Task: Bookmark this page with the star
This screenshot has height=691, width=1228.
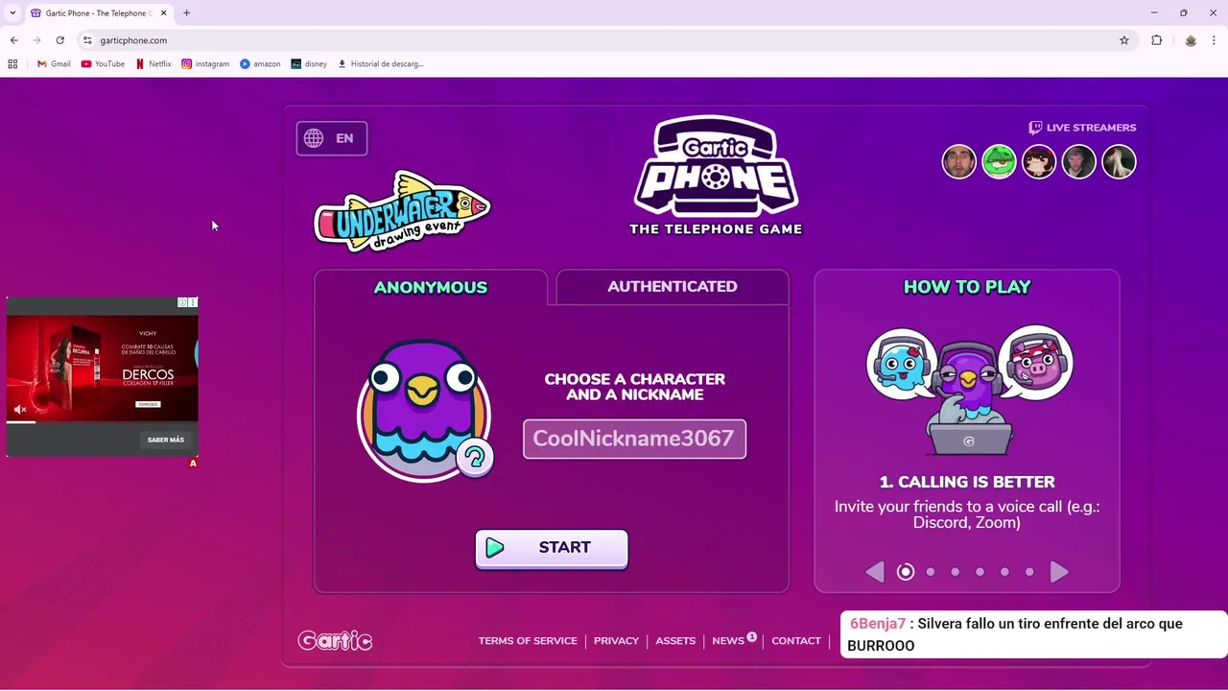Action: pyautogui.click(x=1124, y=40)
